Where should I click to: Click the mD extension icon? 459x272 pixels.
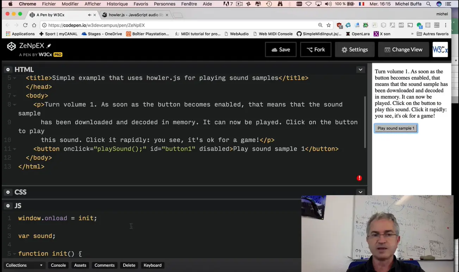401,25
